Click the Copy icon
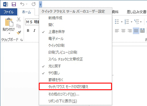 (x=19, y=26)
